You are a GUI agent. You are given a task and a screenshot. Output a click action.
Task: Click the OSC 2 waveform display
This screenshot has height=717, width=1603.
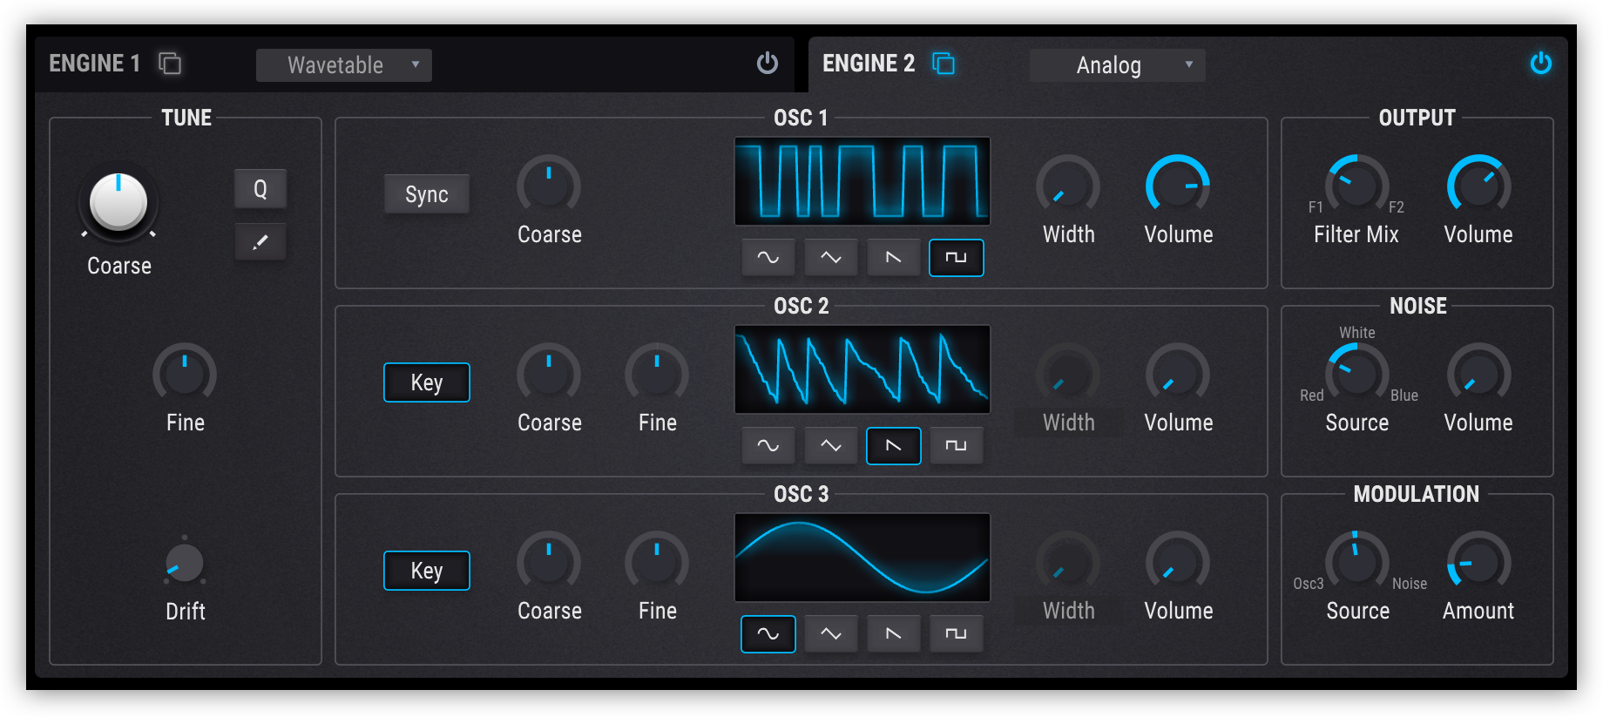(862, 369)
